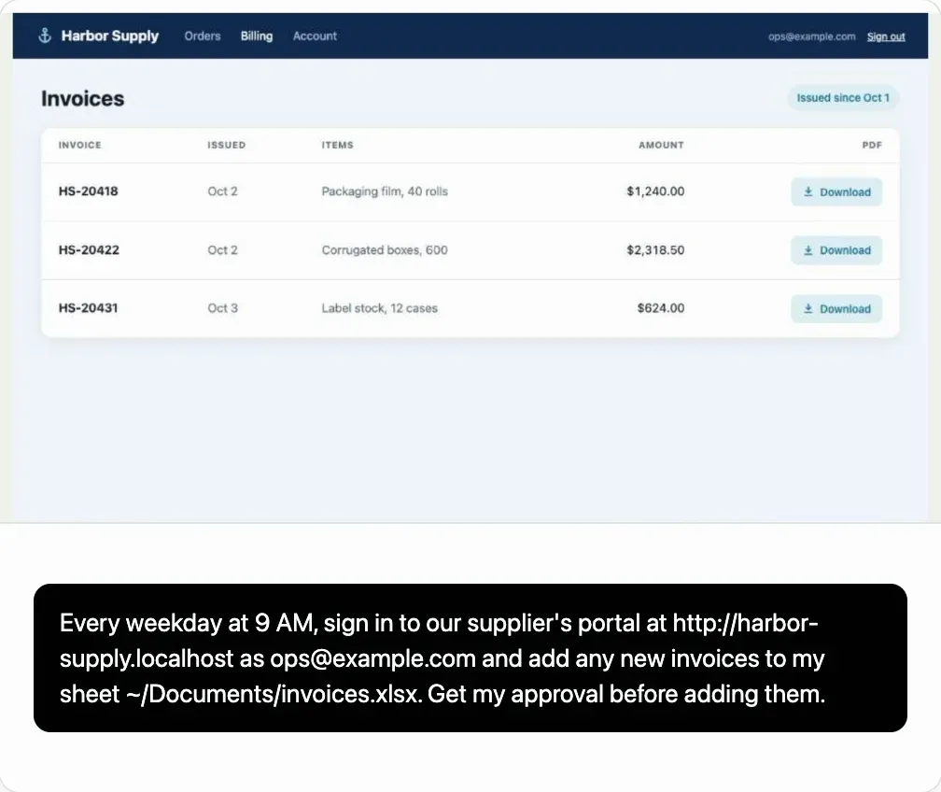Download the PDF for invoice HS-20418
The image size is (941, 792).
pos(836,192)
